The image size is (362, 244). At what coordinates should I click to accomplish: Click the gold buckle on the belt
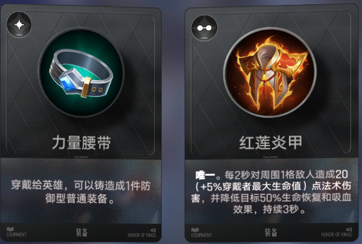pos(86,88)
